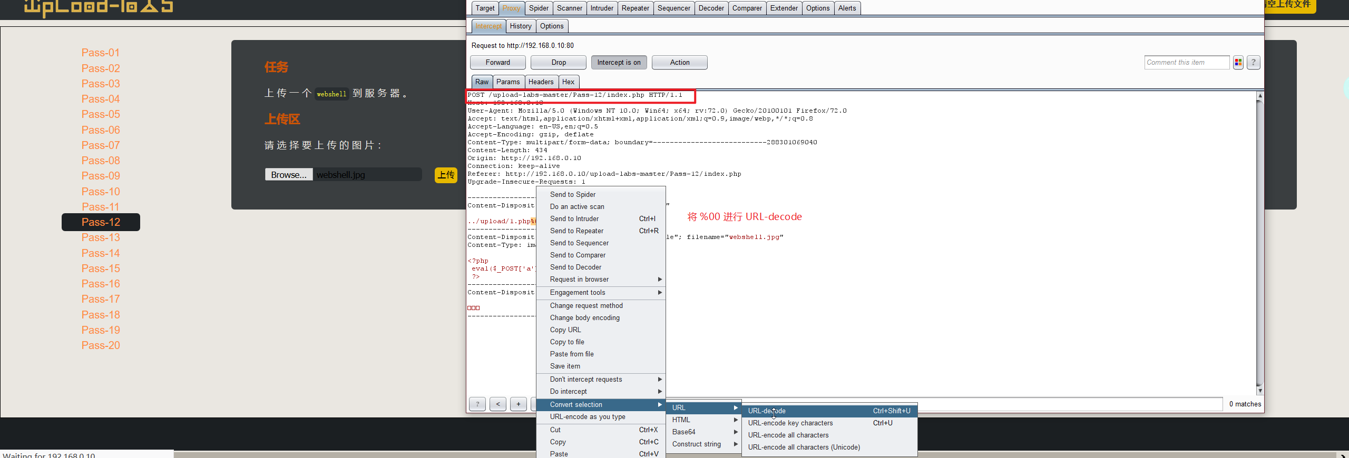Toggle the Intercept is on button
Image resolution: width=1349 pixels, height=458 pixels.
(619, 63)
